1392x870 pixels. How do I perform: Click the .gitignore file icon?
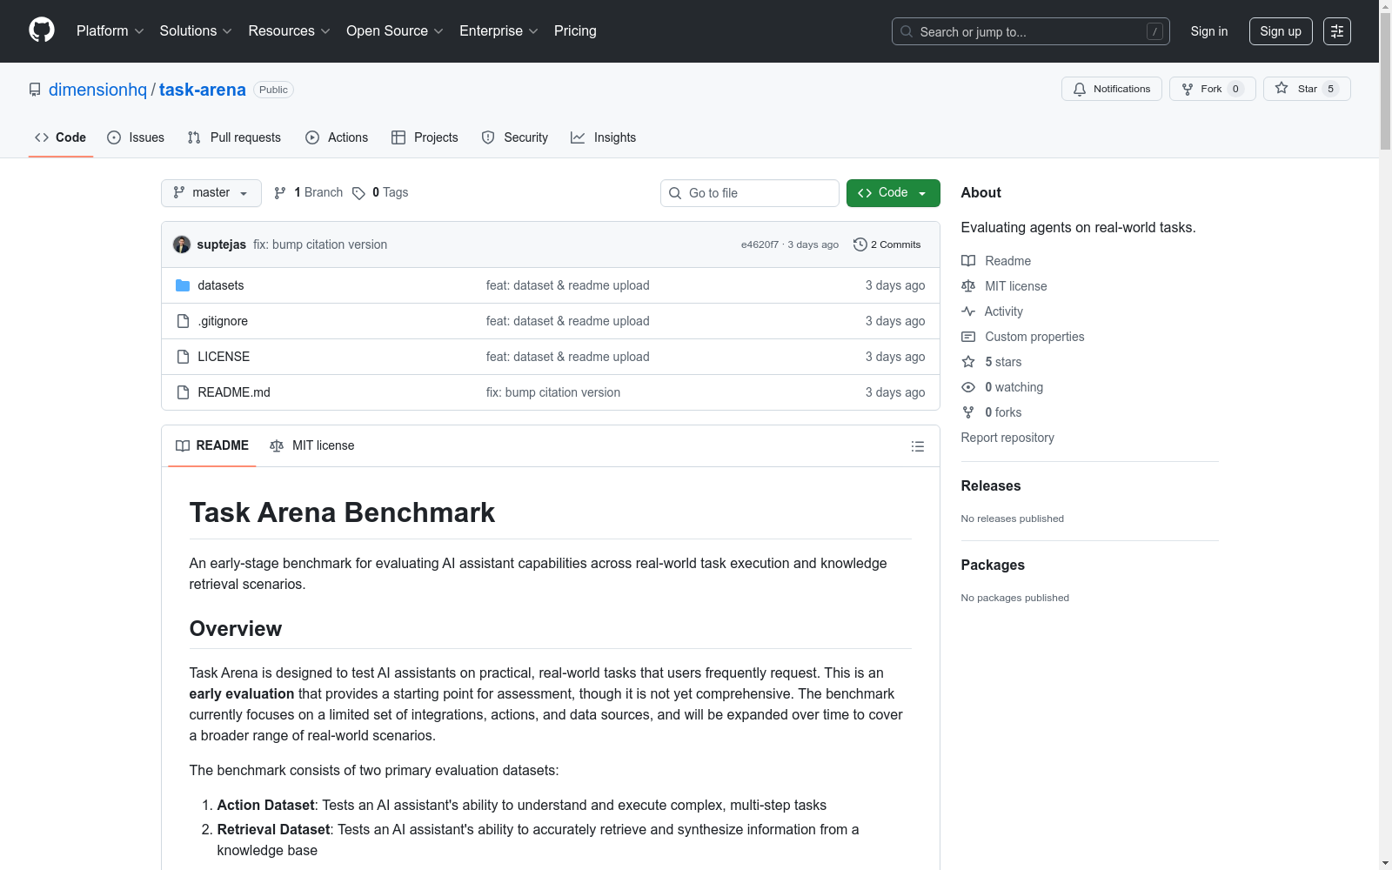coord(183,321)
